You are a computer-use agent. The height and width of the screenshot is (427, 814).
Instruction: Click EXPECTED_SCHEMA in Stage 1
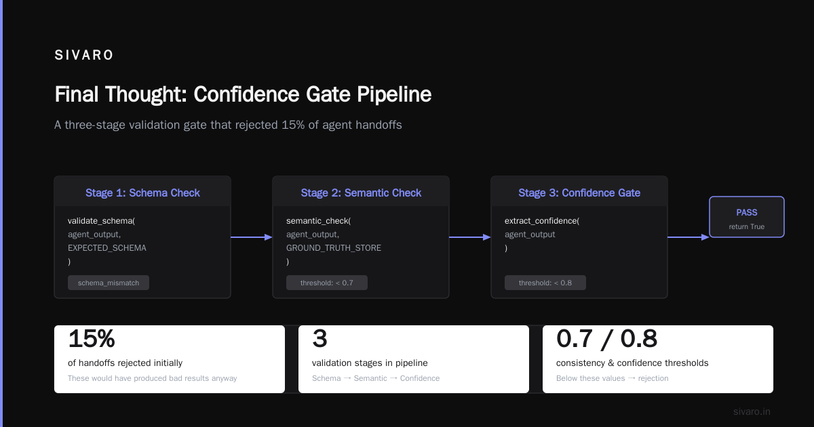pyautogui.click(x=107, y=248)
